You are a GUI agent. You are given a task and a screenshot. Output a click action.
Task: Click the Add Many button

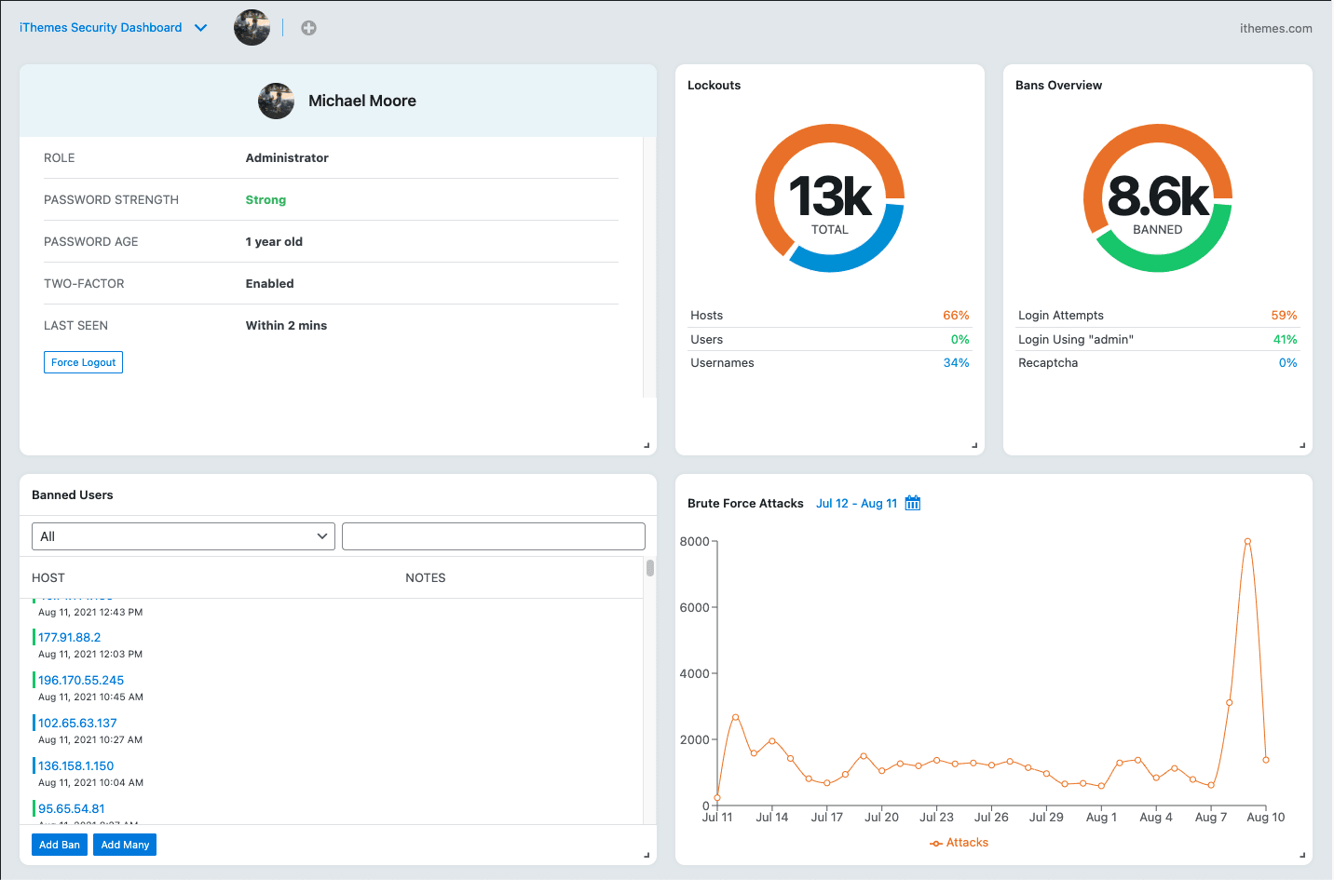coord(124,844)
